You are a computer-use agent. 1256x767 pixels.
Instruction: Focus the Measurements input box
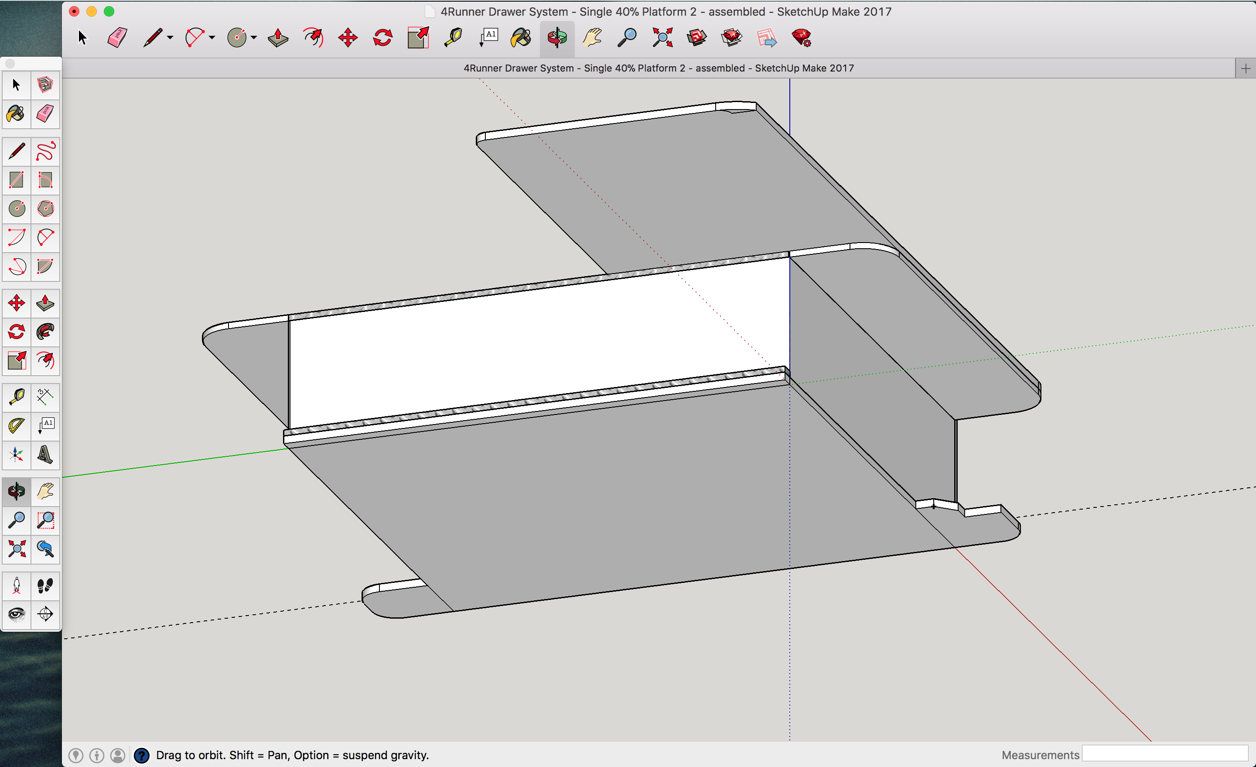[x=1165, y=754]
